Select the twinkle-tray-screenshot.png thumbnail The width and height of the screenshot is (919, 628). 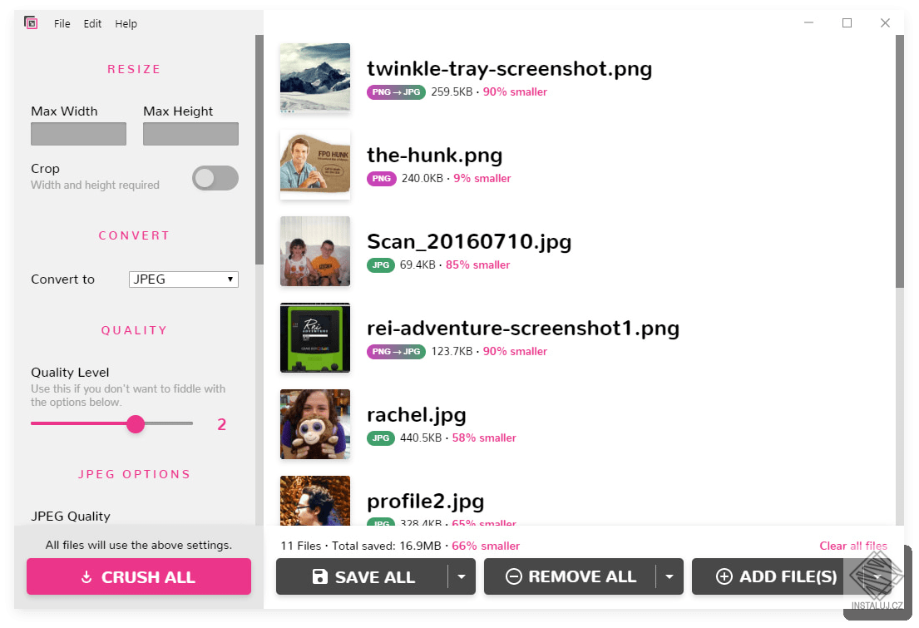coord(315,78)
